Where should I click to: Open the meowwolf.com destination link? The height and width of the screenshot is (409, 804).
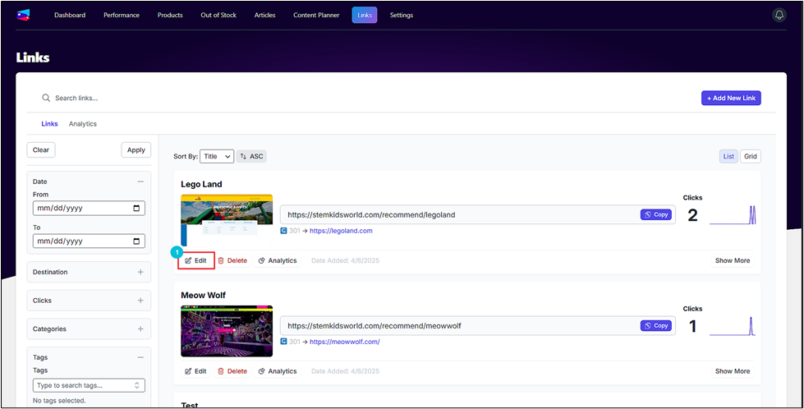(x=345, y=342)
